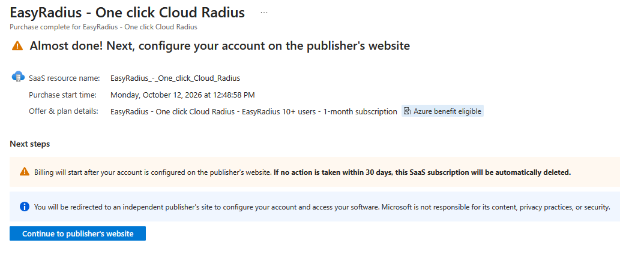The height and width of the screenshot is (258, 620).
Task: Click the purchase start time value
Action: click(x=182, y=95)
